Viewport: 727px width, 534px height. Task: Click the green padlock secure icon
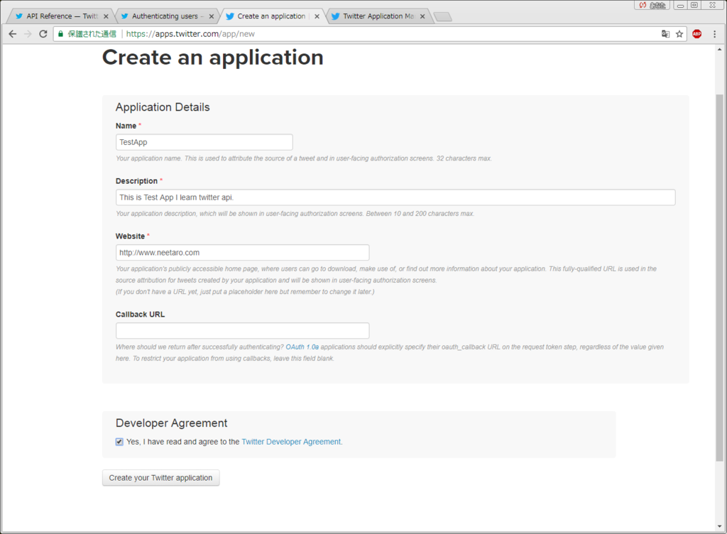point(61,34)
